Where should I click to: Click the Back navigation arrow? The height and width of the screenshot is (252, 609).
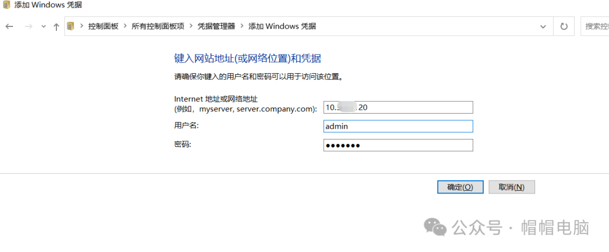9,26
